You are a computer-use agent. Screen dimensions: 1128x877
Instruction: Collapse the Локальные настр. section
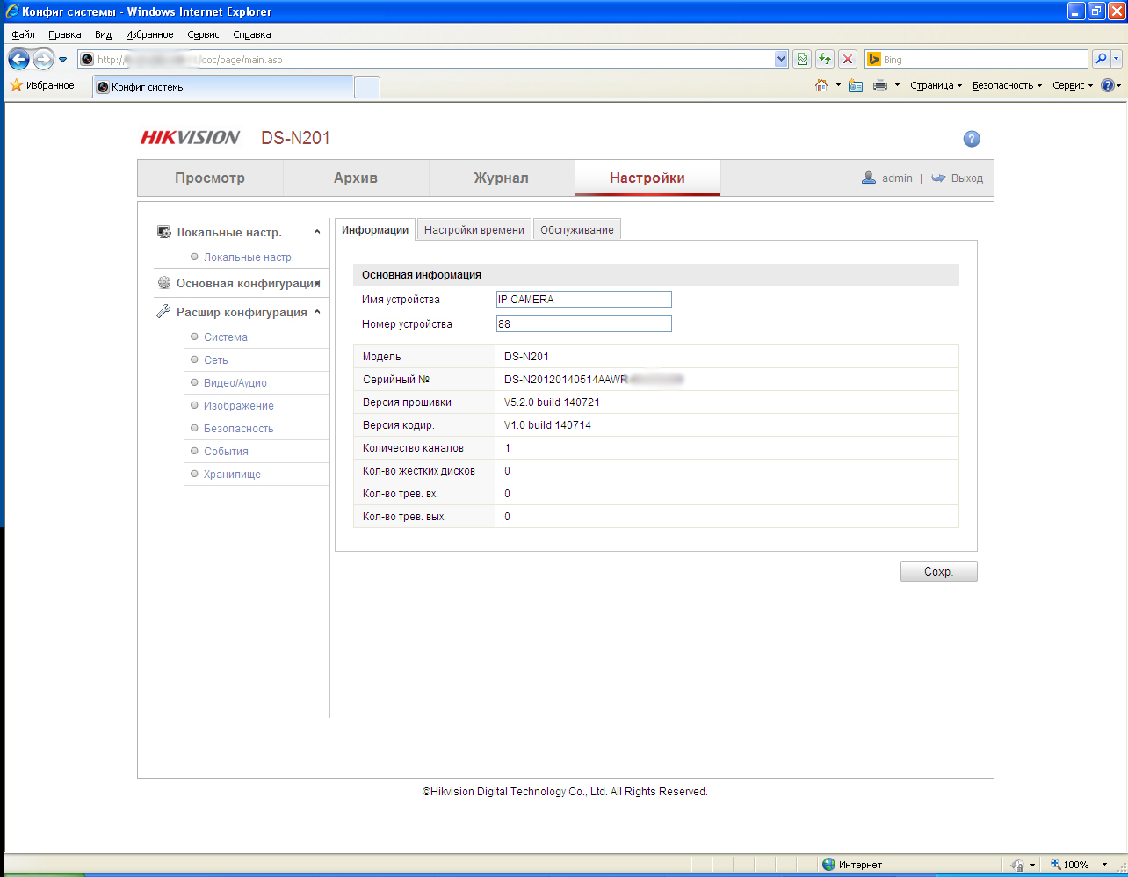pyautogui.click(x=317, y=232)
